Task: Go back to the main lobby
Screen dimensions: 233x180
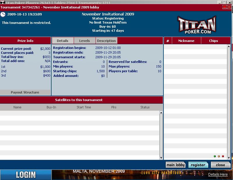Action: pyautogui.click(x=176, y=165)
